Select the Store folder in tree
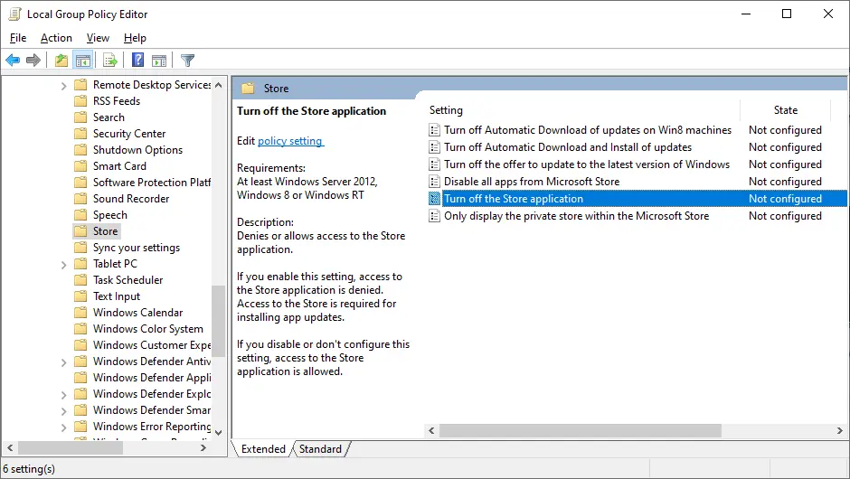Screen dimensions: 850x479 105,231
